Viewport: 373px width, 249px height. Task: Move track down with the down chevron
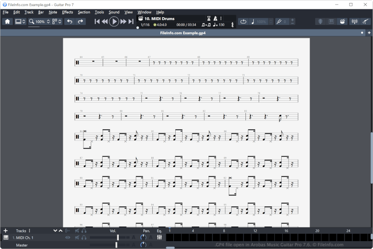pyautogui.click(x=55, y=231)
